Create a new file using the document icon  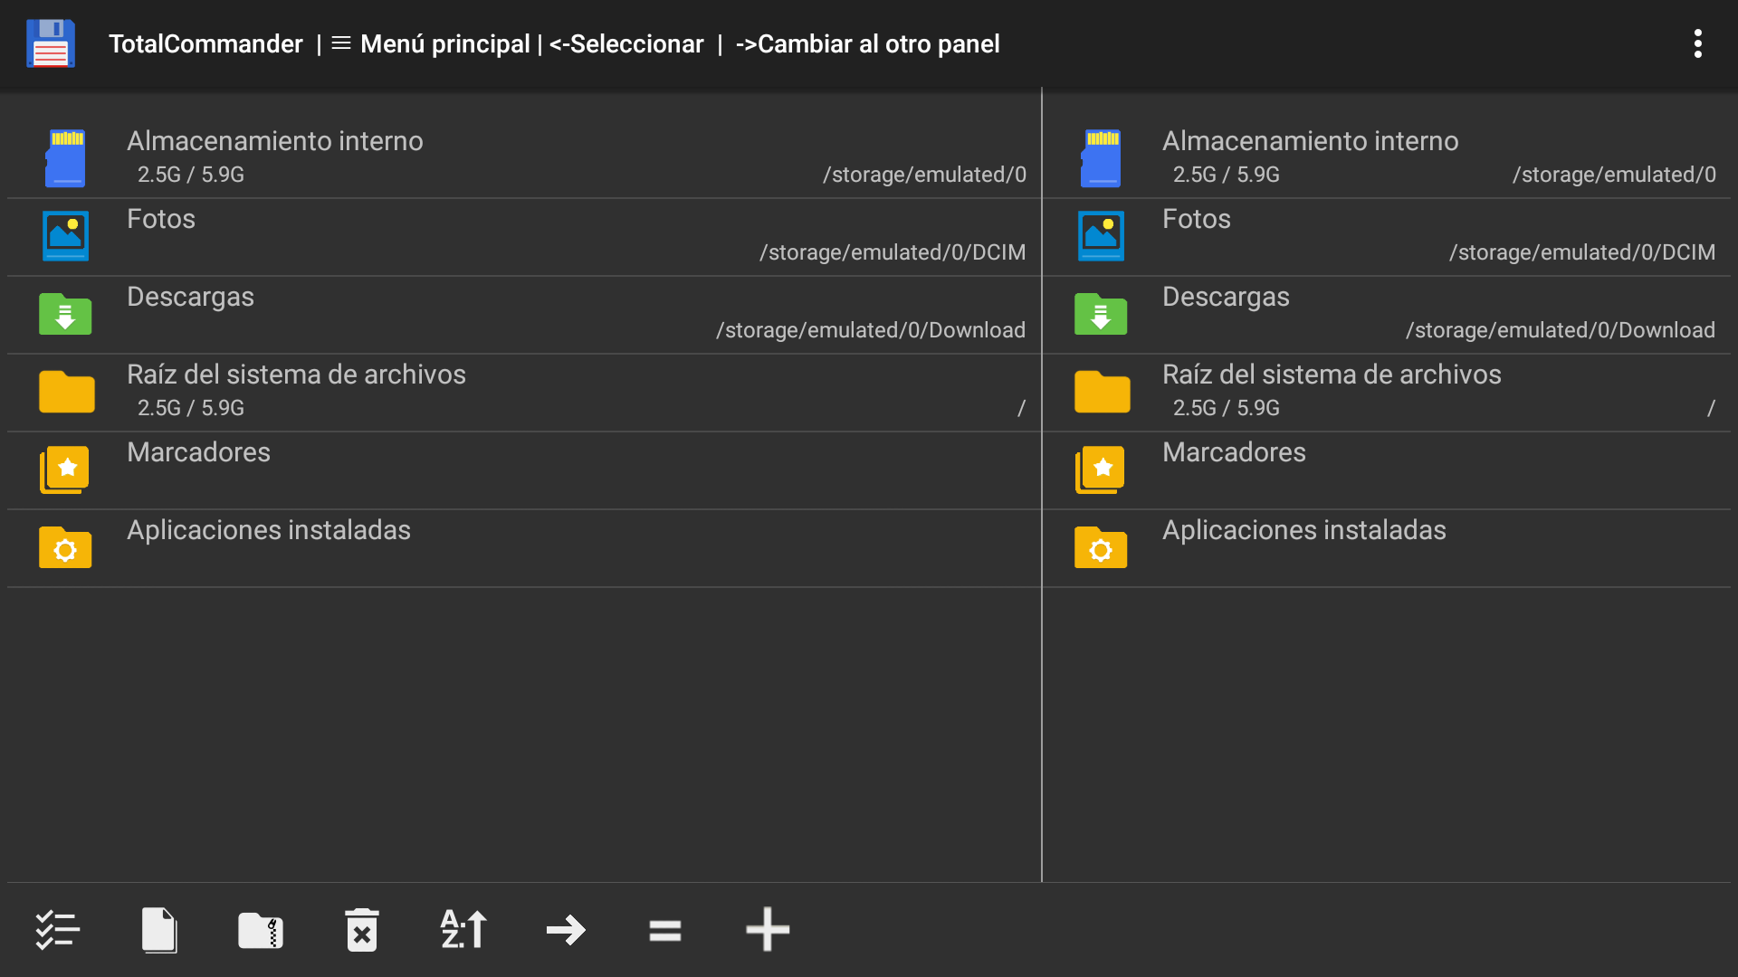(x=159, y=929)
